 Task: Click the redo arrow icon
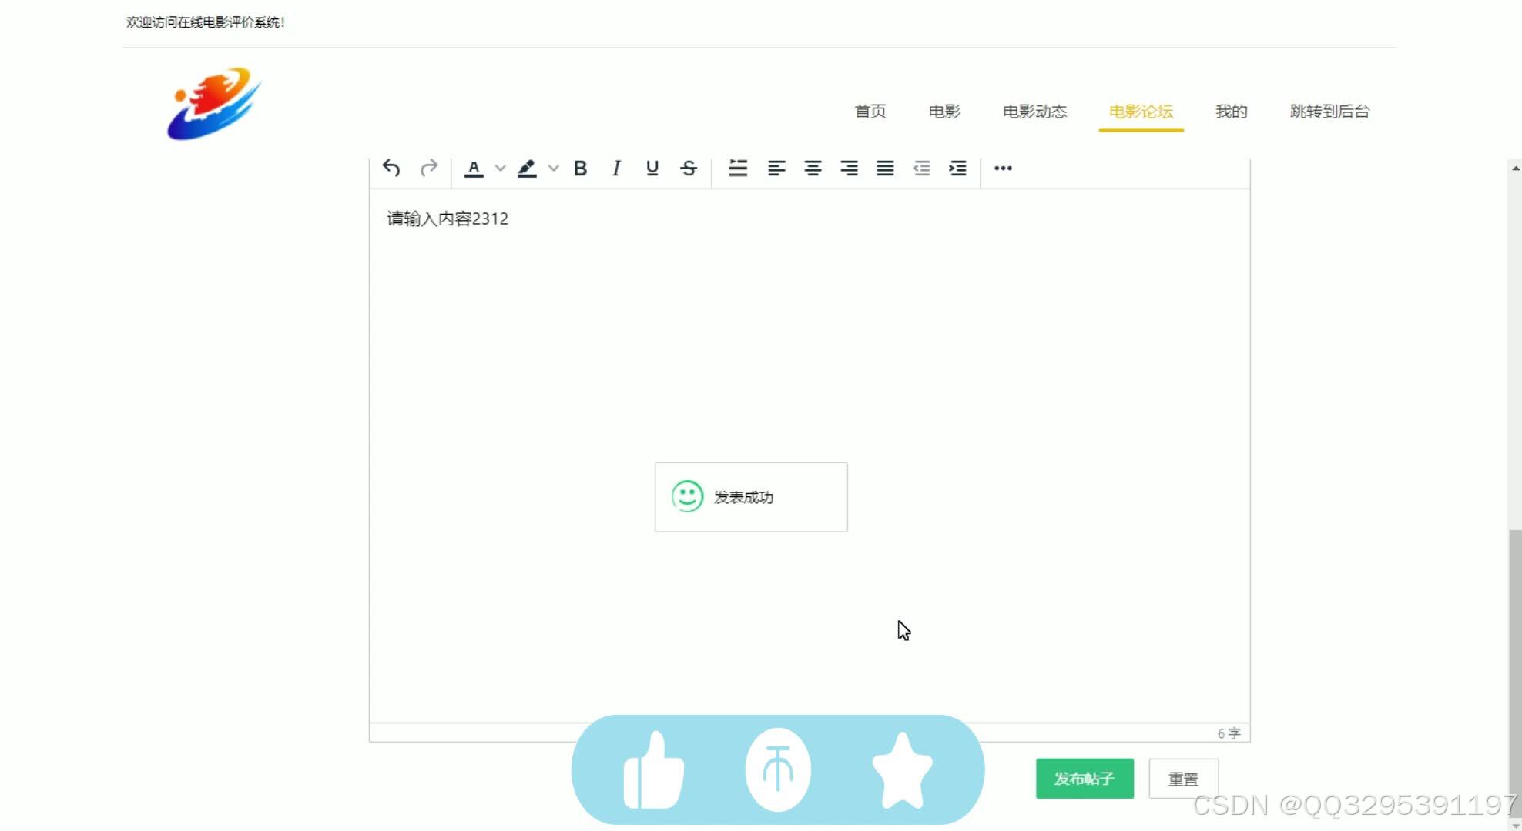429,168
